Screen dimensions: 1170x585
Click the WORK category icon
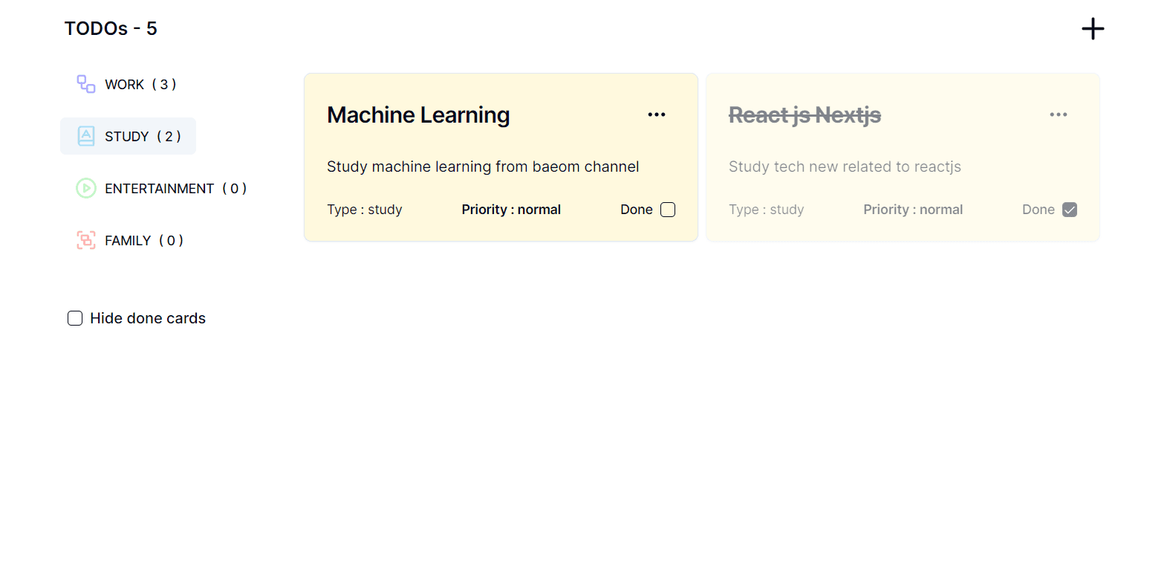[86, 84]
